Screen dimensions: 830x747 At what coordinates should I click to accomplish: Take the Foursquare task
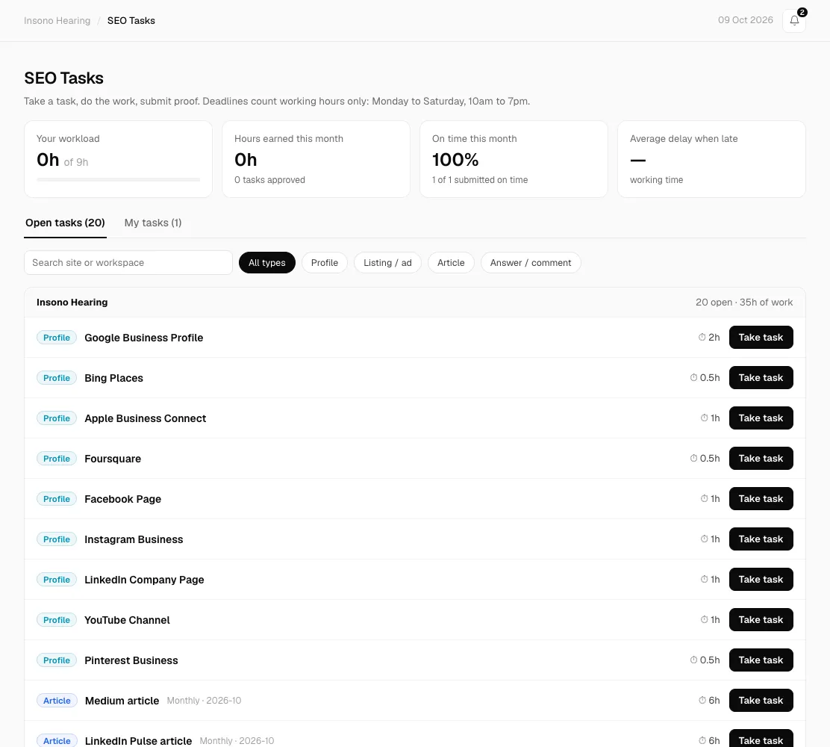coord(761,458)
